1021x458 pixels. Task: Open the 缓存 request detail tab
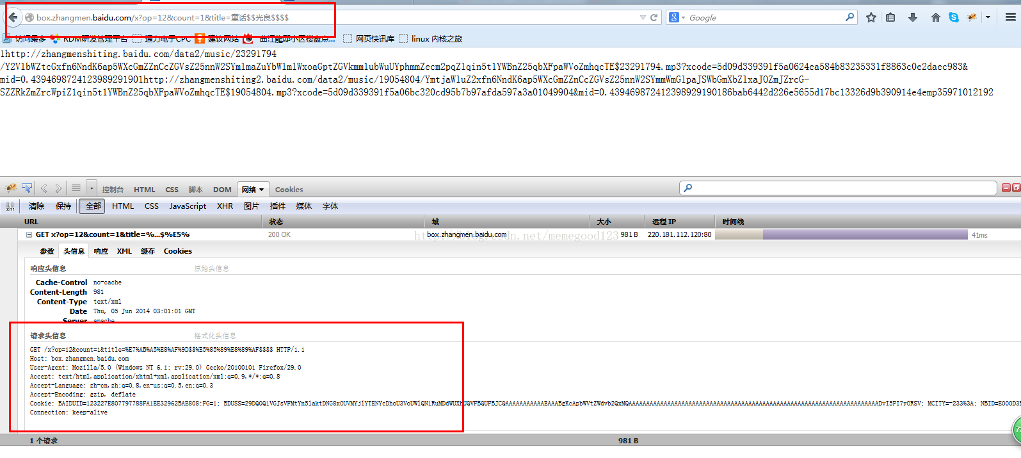pos(148,251)
